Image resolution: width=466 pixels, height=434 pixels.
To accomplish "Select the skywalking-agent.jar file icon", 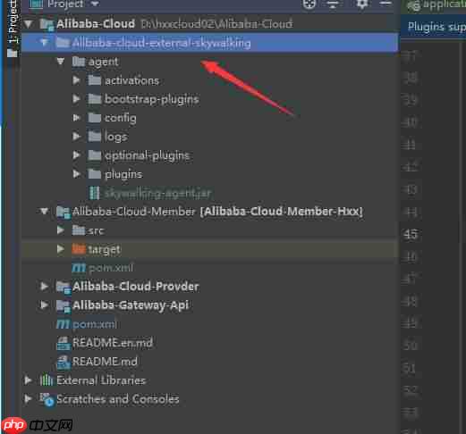I will pyautogui.click(x=95, y=193).
